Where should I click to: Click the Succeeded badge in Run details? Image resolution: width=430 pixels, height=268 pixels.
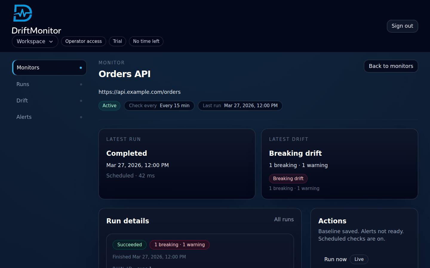point(129,244)
